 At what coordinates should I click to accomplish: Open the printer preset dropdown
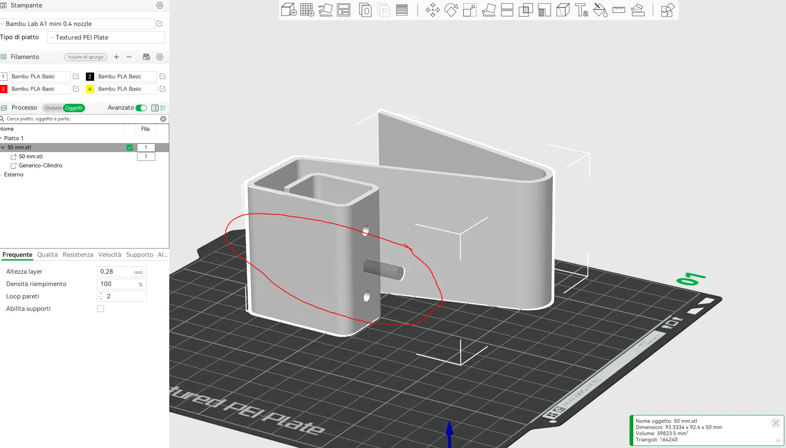click(77, 24)
